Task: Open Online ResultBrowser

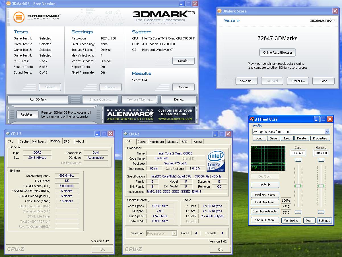Action: point(278,53)
